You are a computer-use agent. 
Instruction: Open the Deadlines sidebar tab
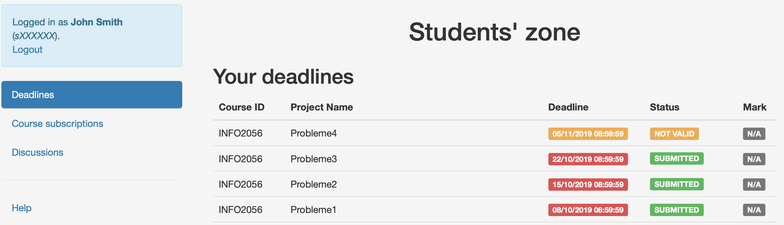(92, 95)
